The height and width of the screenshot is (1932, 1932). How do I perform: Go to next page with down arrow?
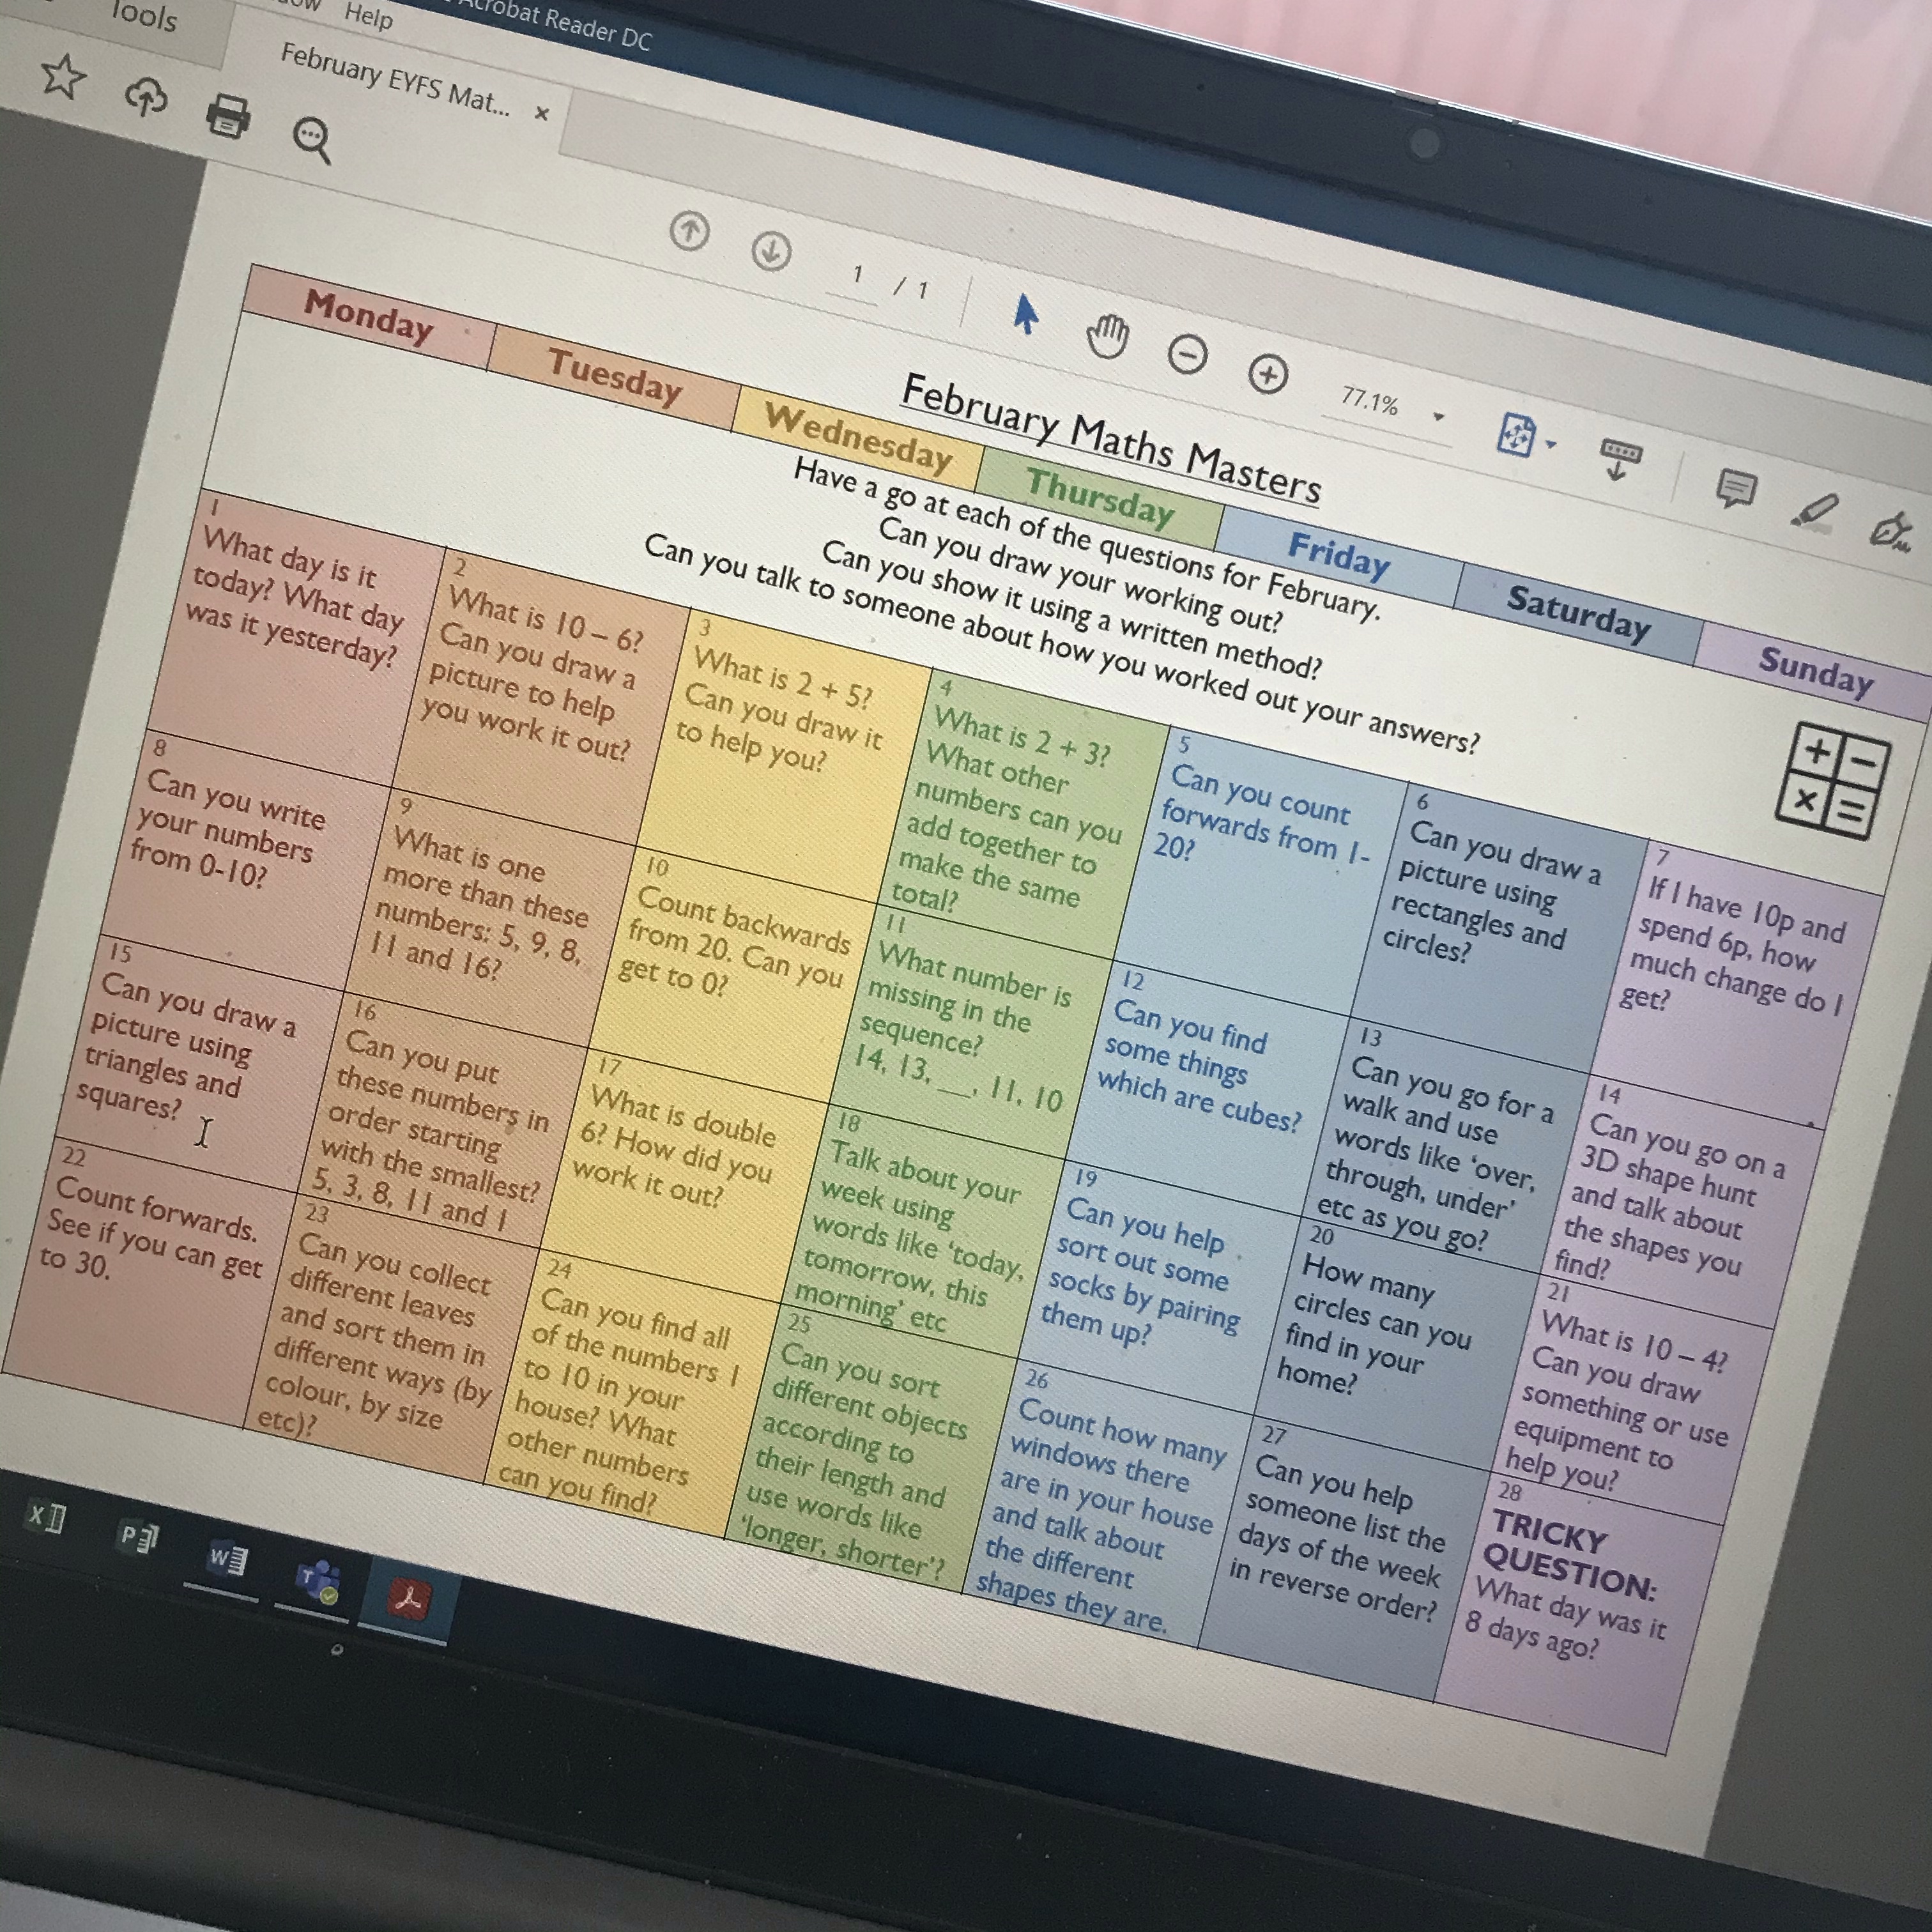[x=771, y=251]
